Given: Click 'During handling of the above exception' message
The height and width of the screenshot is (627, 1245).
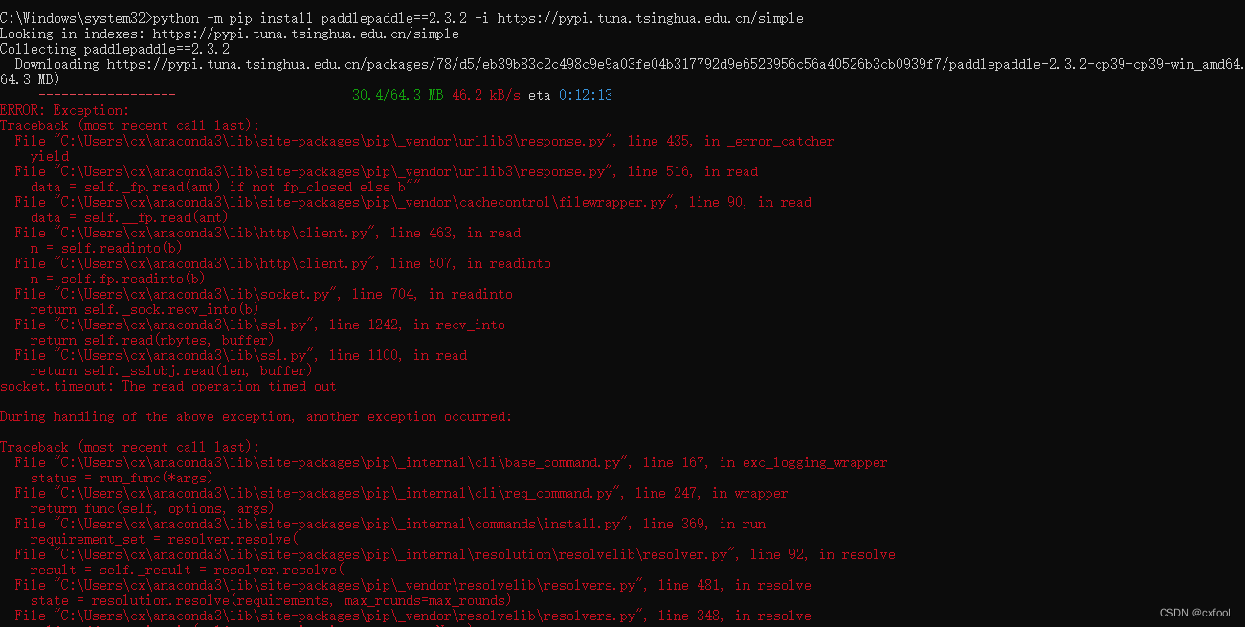Looking at the screenshot, I should [256, 416].
